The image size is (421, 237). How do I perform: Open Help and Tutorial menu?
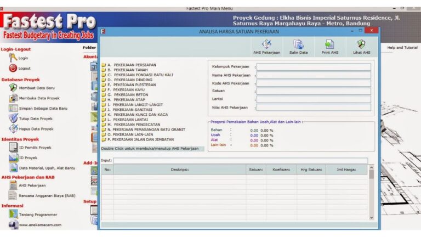coord(402,48)
